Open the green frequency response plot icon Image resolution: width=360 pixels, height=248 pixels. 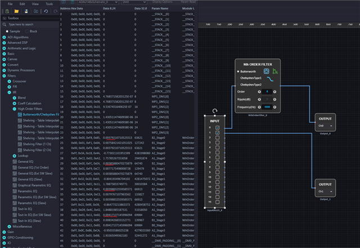point(275,72)
